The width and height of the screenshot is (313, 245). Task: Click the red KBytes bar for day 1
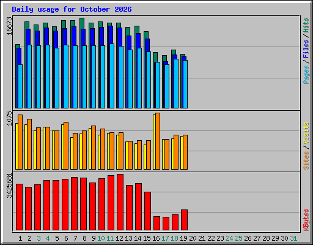pos(19,207)
